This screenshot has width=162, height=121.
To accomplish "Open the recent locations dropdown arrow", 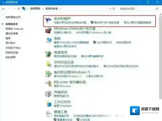I will point(15,9).
